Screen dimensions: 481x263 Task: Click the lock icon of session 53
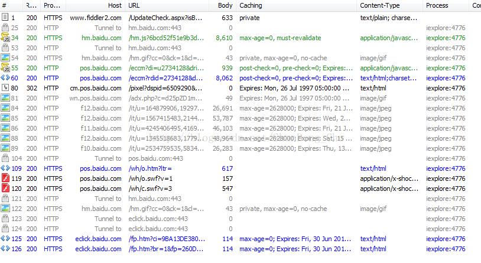click(x=5, y=47)
